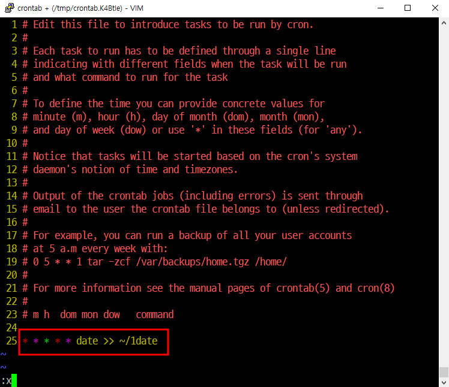The width and height of the screenshot is (449, 387).
Task: Click line 7 text 'To define the time you can provide'
Action: pyautogui.click(x=125, y=104)
